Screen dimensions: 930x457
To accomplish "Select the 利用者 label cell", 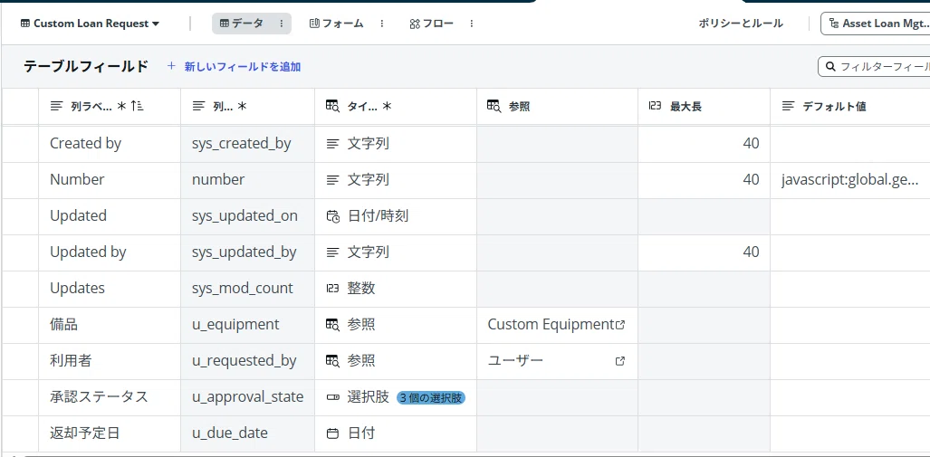I will pyautogui.click(x=110, y=360).
